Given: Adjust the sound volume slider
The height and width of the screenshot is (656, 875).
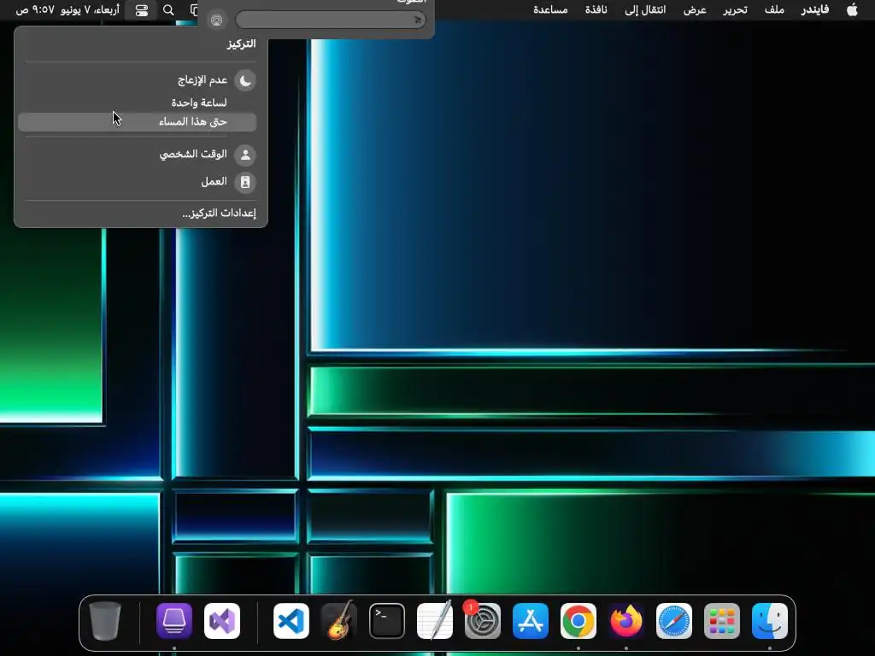Looking at the screenshot, I should pos(331,20).
